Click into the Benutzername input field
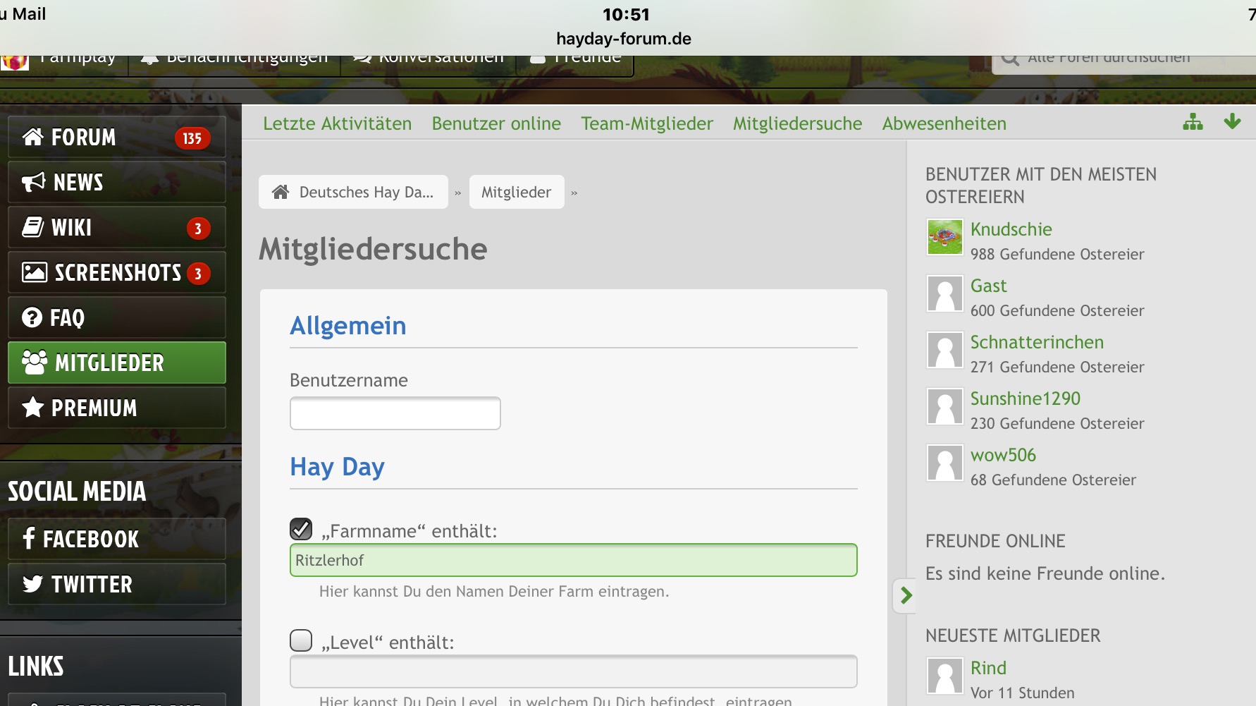Image resolution: width=1256 pixels, height=706 pixels. coord(395,413)
